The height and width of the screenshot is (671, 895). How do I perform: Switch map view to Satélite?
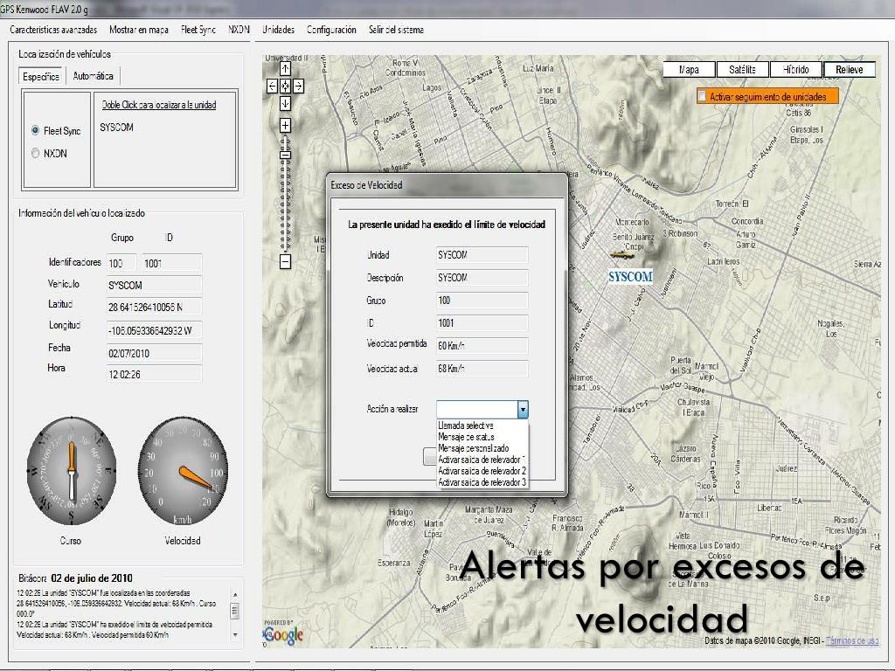point(743,70)
